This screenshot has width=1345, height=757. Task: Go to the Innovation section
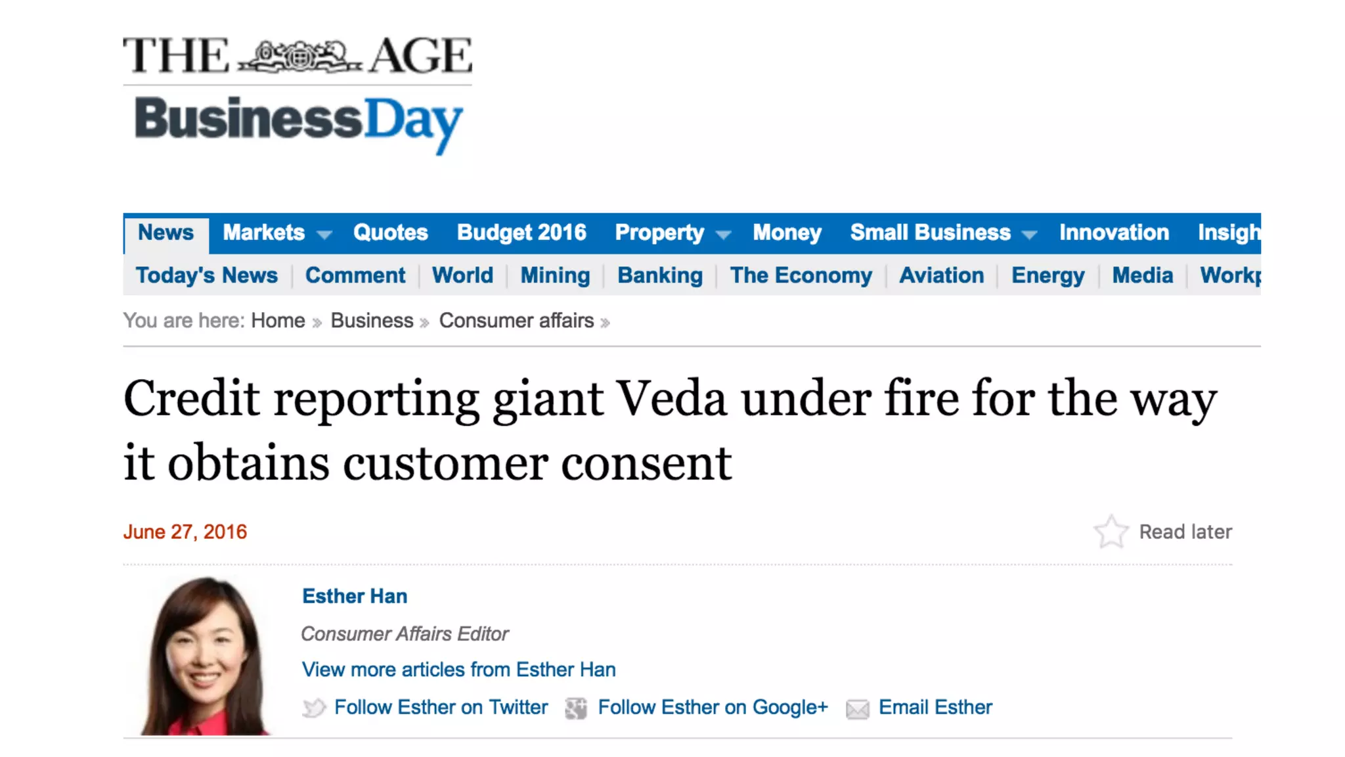pyautogui.click(x=1114, y=233)
